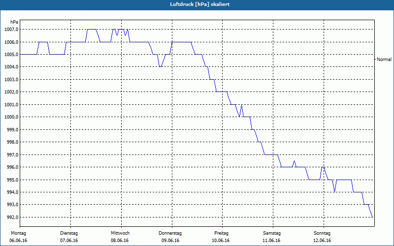Image resolution: width=394 pixels, height=246 pixels.
Task: Click the 1002,0 axis value
Action: (11, 92)
